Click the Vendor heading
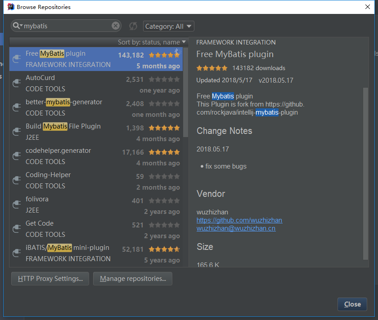 pyautogui.click(x=211, y=194)
